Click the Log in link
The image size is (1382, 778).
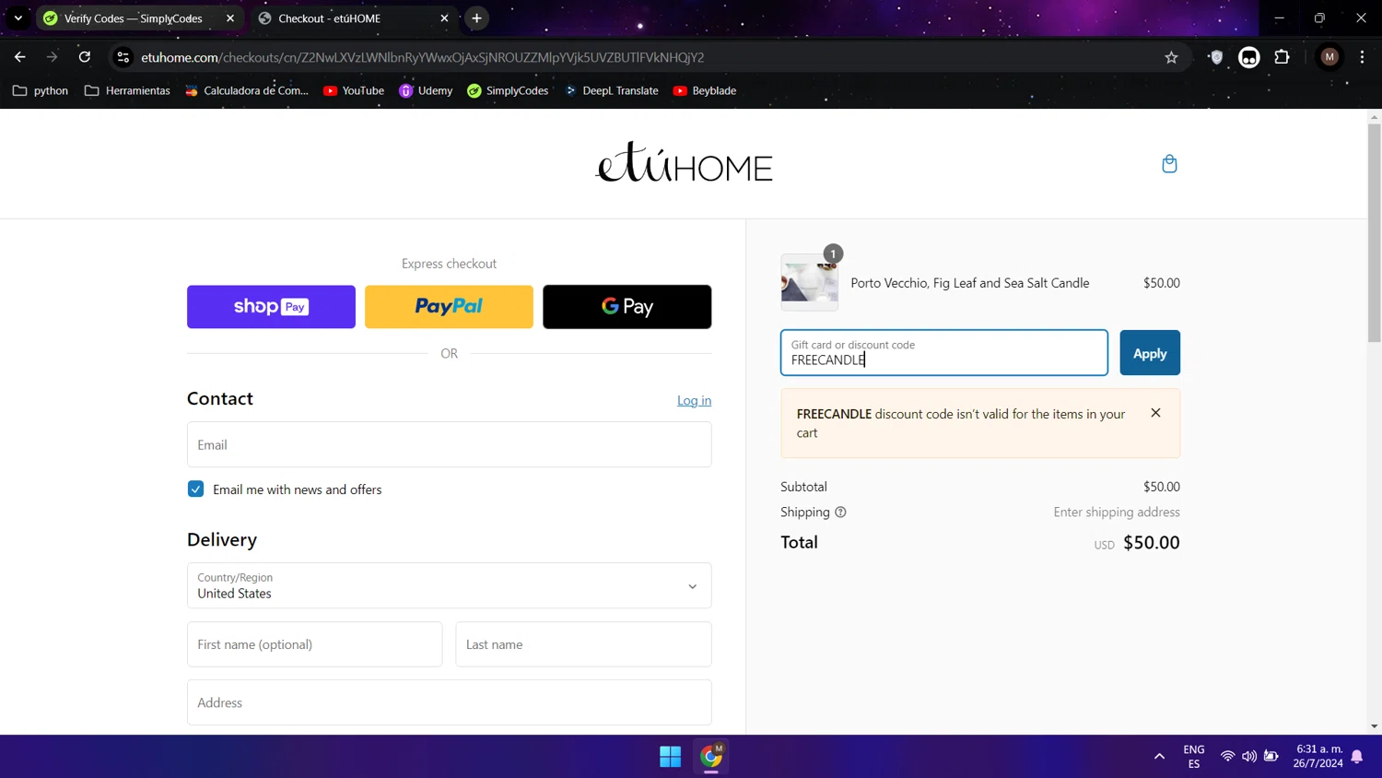[694, 400]
